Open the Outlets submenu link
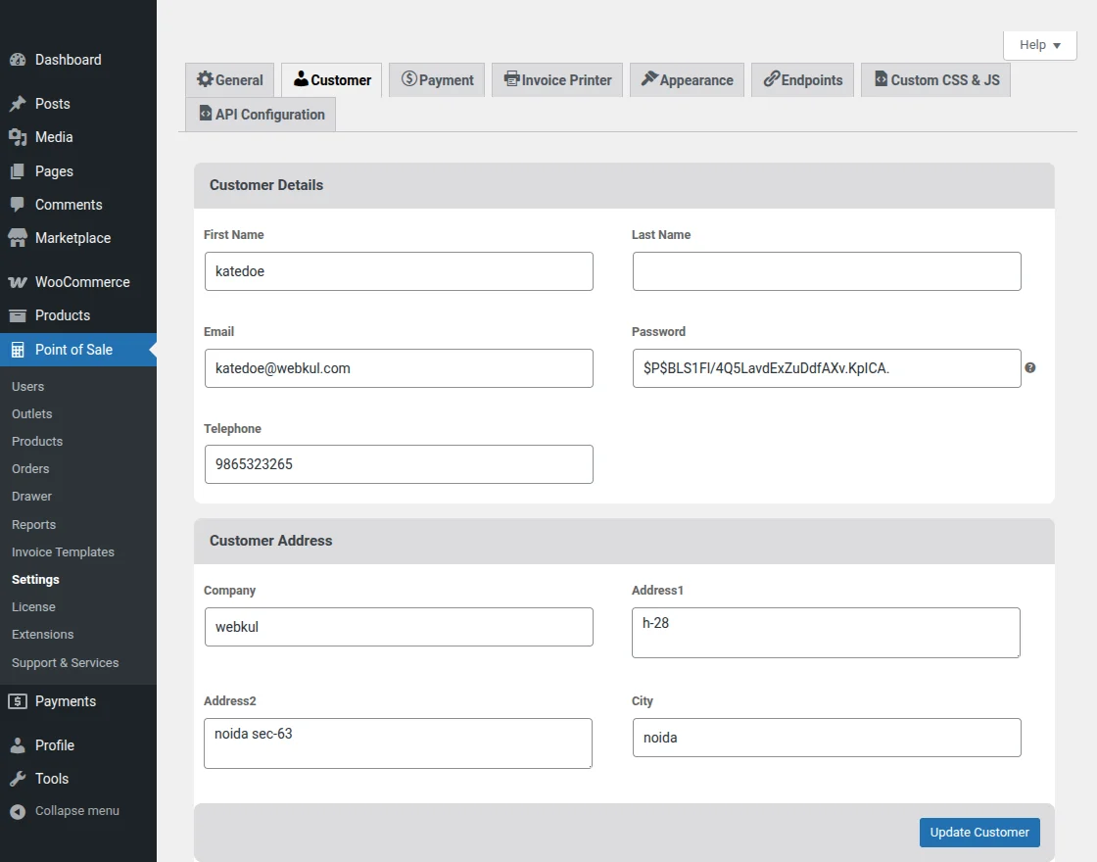Image resolution: width=1097 pixels, height=862 pixels. [32, 414]
